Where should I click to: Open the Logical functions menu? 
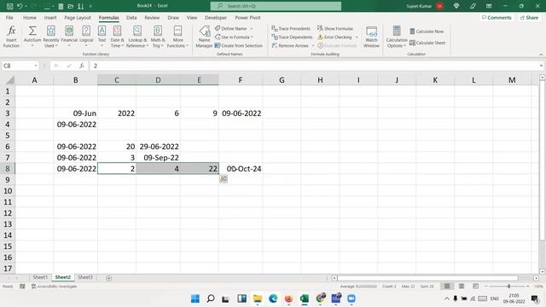[86, 36]
